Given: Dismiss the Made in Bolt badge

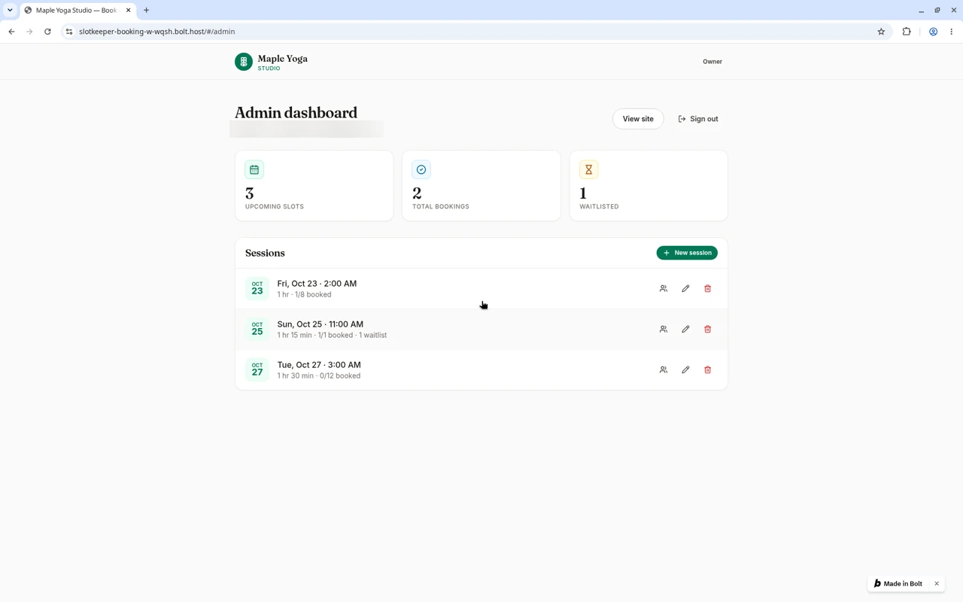Looking at the screenshot, I should pos(937,584).
